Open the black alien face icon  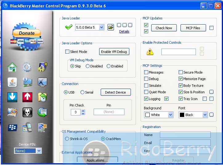[27, 112]
